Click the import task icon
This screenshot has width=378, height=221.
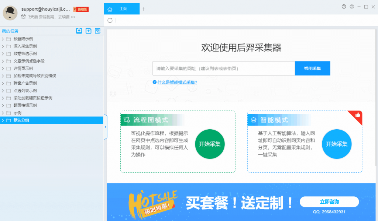79,31
